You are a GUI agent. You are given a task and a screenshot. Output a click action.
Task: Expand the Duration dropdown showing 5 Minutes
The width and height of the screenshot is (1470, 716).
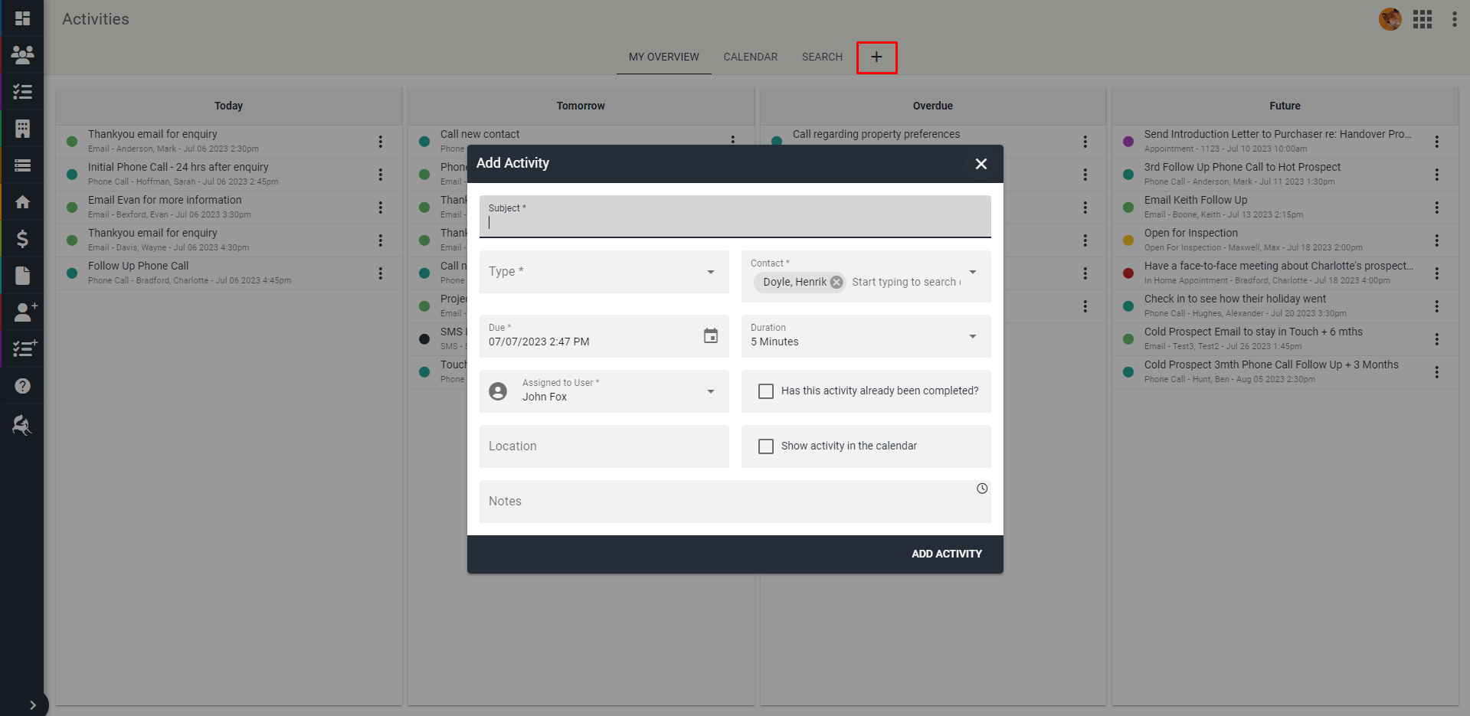(x=971, y=336)
